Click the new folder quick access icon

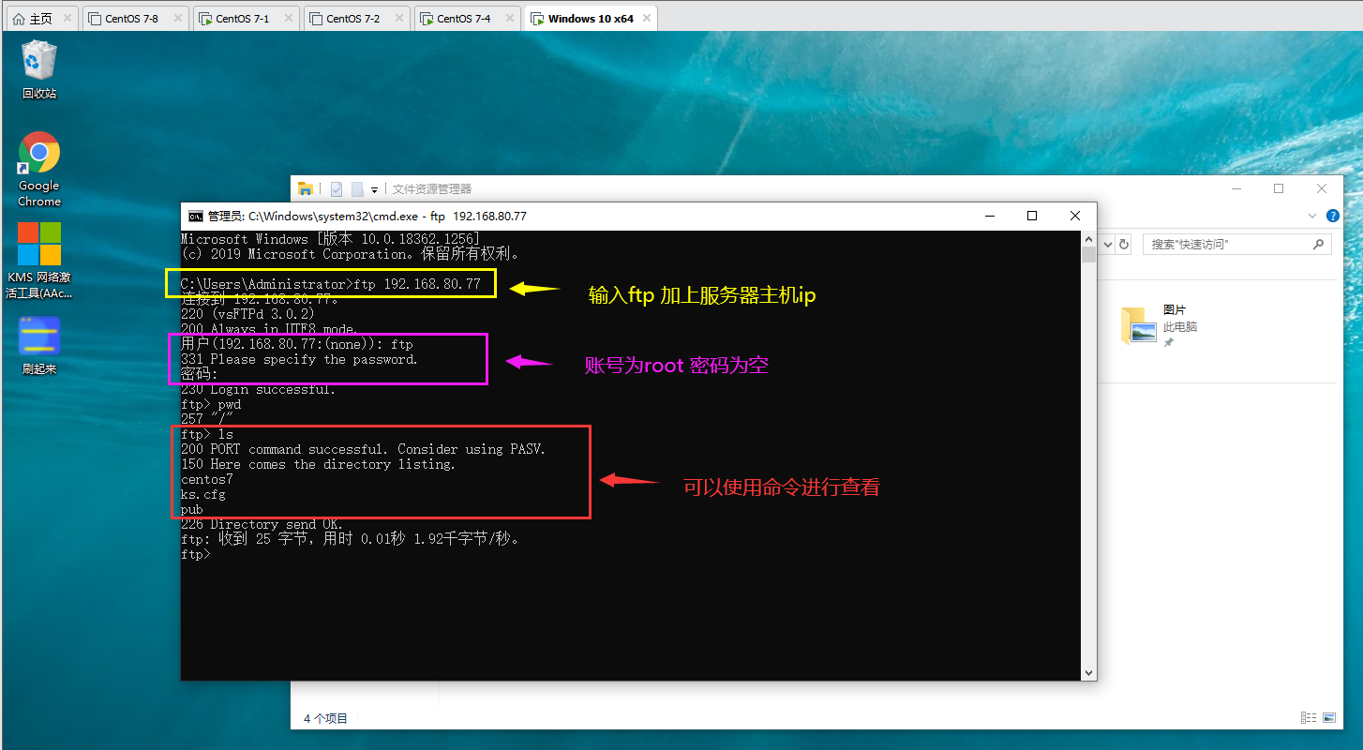(x=356, y=188)
